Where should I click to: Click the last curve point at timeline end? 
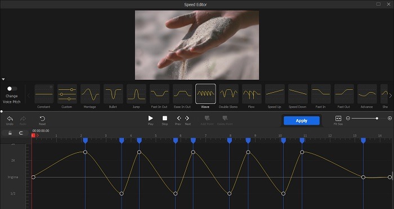pyautogui.click(x=389, y=177)
